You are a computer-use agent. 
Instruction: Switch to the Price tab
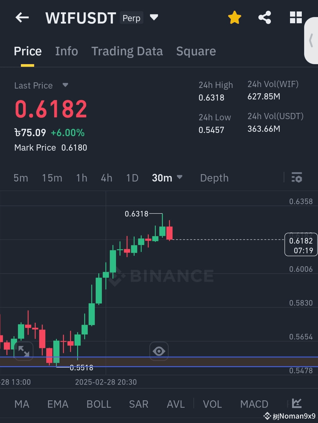(28, 51)
